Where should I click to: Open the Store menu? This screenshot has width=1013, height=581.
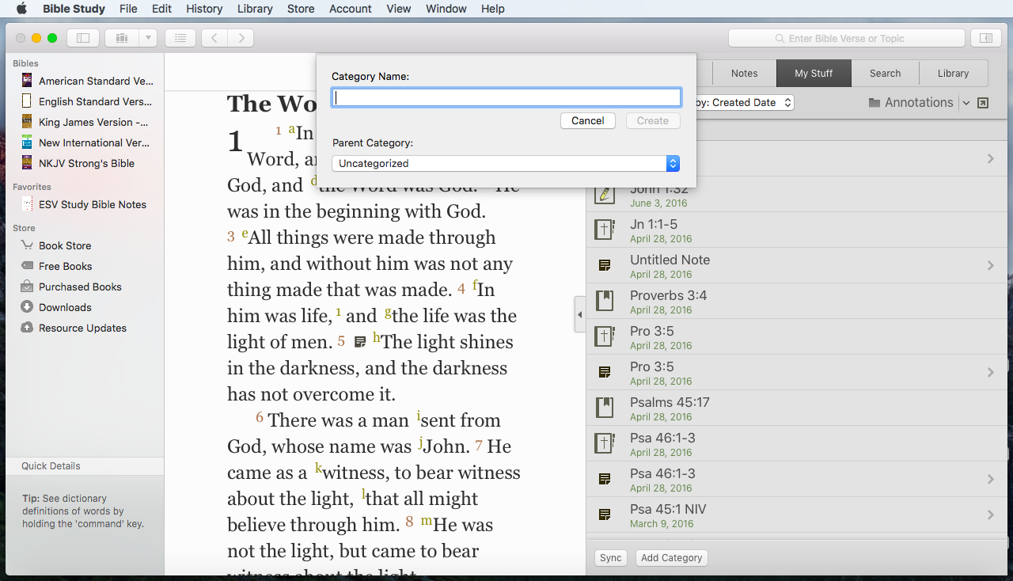point(301,9)
